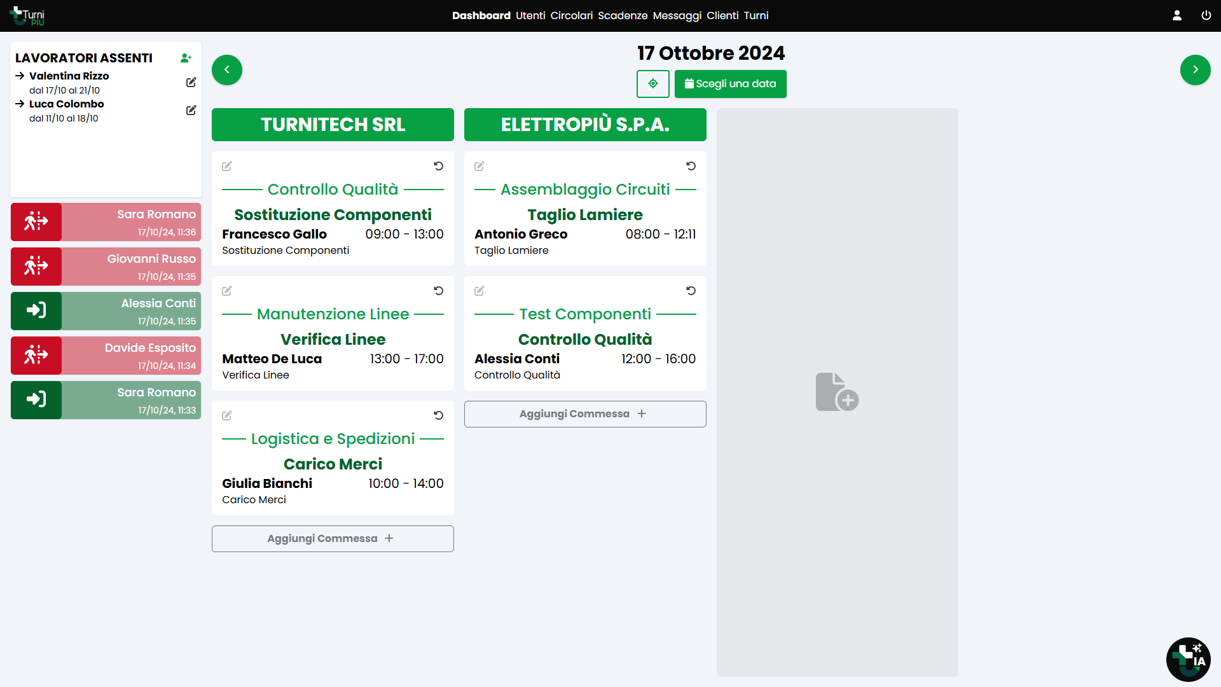Click Aggiungi Commessa under ELETTROPIÙ S.P.A.

click(584, 413)
